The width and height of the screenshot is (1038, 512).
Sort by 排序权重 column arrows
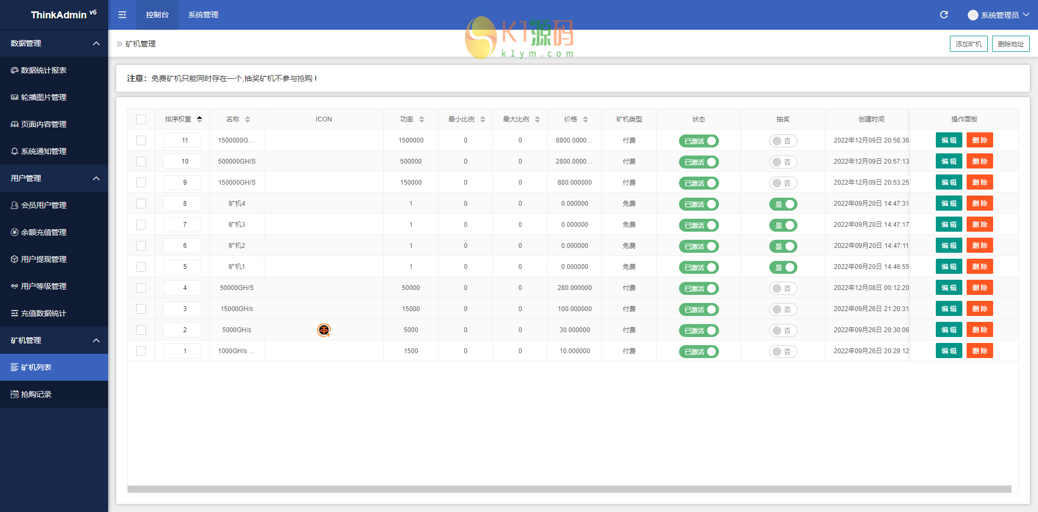click(199, 119)
